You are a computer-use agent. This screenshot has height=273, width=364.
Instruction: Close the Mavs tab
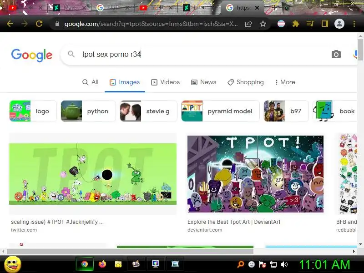coord(84,8)
